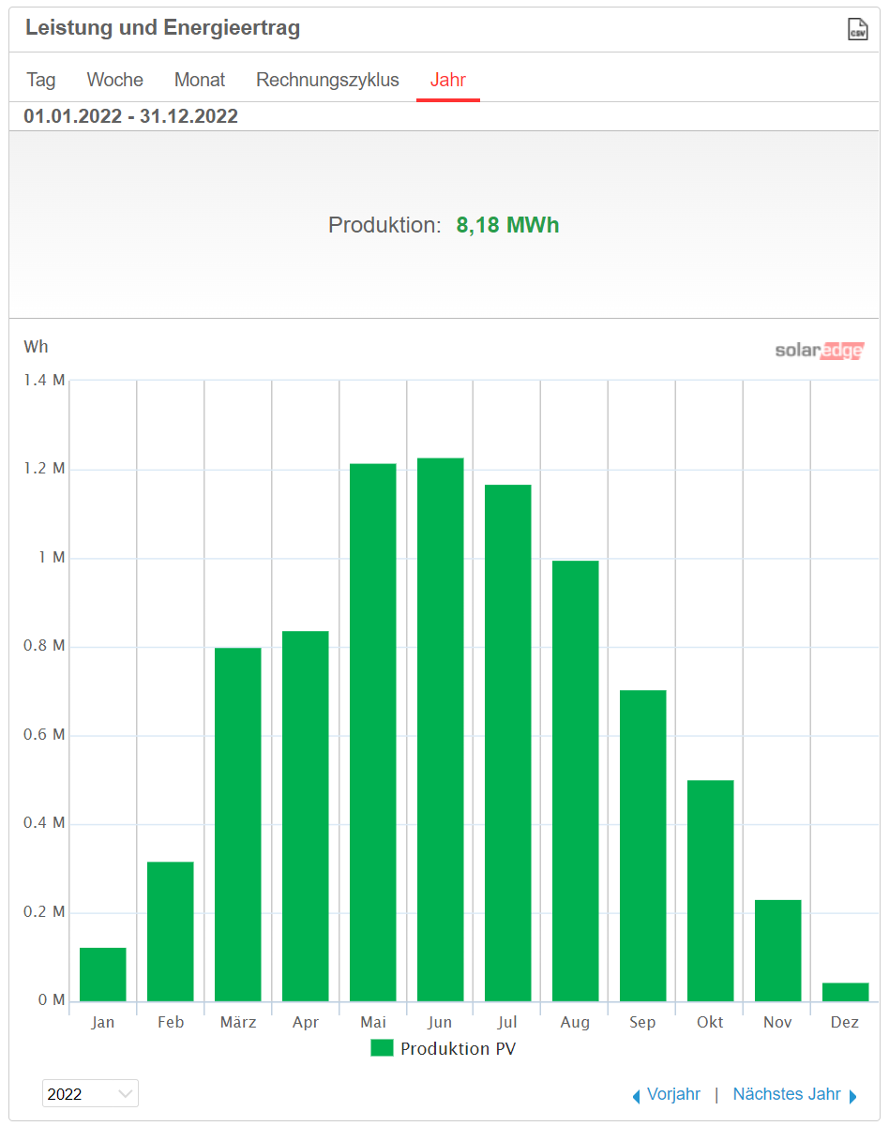Select the Feb production bar

[171, 931]
